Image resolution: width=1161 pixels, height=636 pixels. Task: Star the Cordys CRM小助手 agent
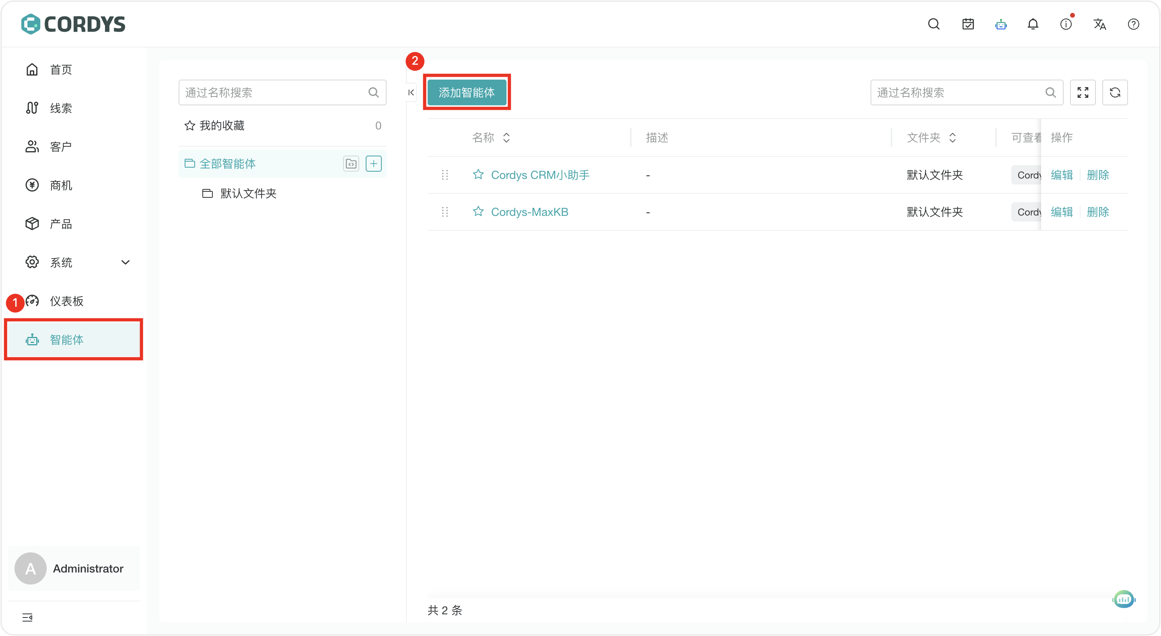tap(478, 174)
